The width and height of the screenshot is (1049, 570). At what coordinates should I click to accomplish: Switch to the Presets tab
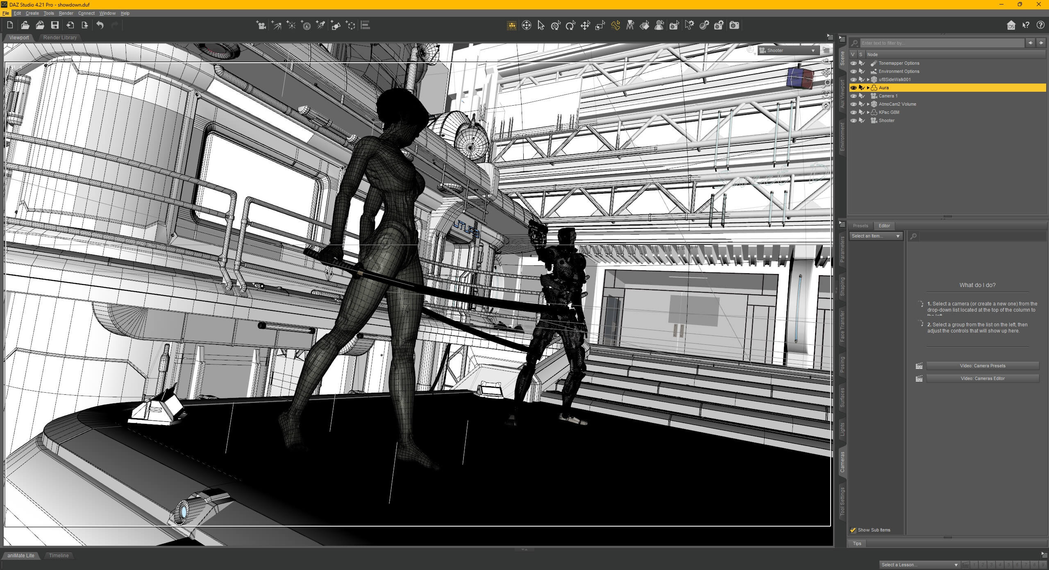860,226
